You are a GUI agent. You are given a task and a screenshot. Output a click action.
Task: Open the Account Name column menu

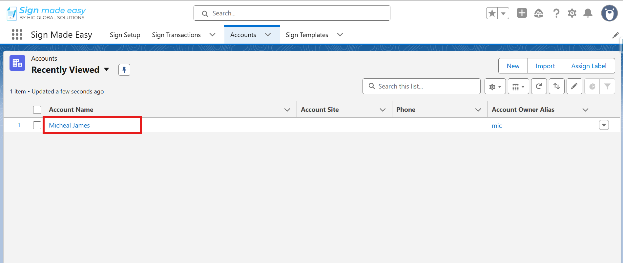coord(287,110)
